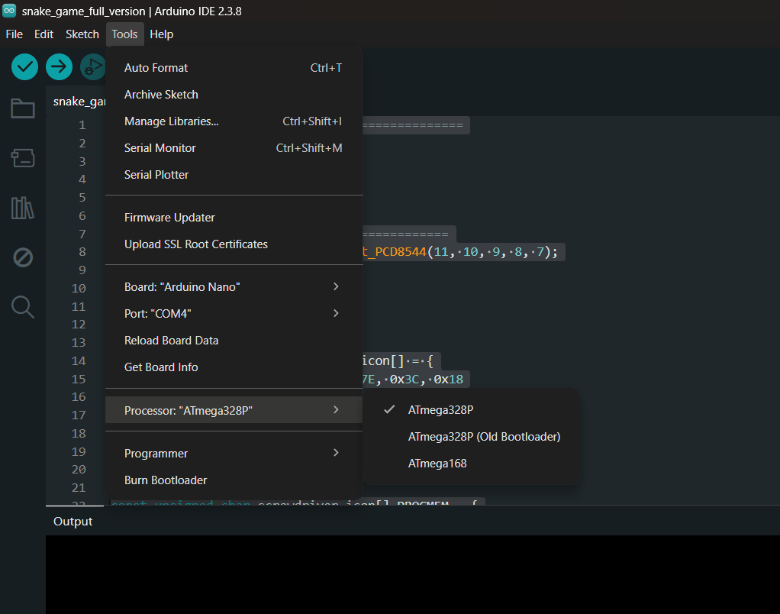Choose Burn Bootloader
The image size is (780, 614).
pyautogui.click(x=234, y=480)
